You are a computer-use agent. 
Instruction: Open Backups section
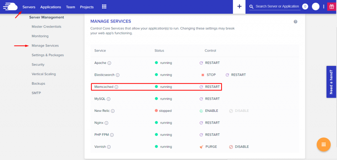click(x=38, y=83)
